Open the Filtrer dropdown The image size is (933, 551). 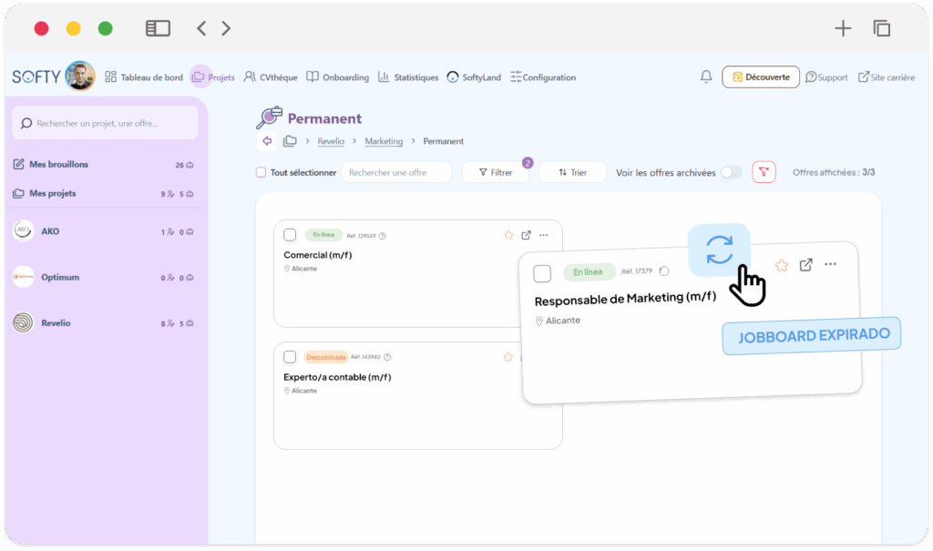point(496,172)
